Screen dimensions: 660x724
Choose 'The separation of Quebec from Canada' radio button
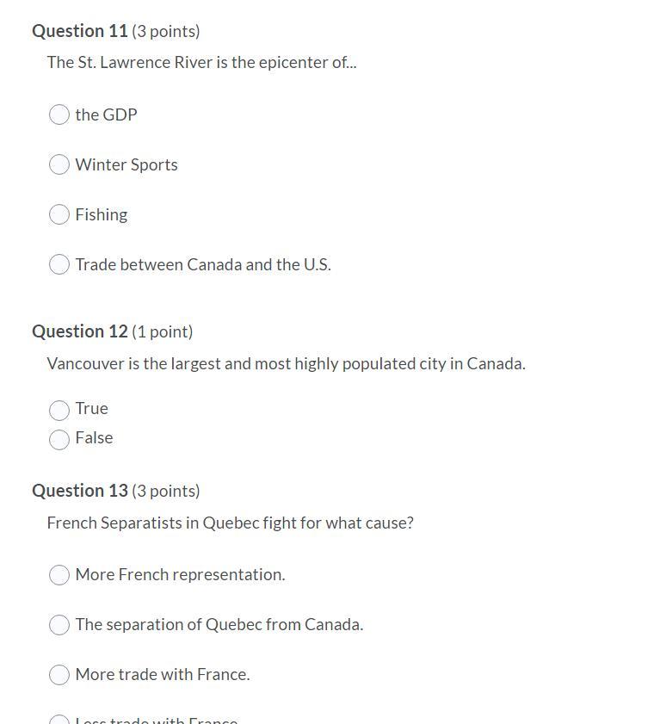coord(59,625)
